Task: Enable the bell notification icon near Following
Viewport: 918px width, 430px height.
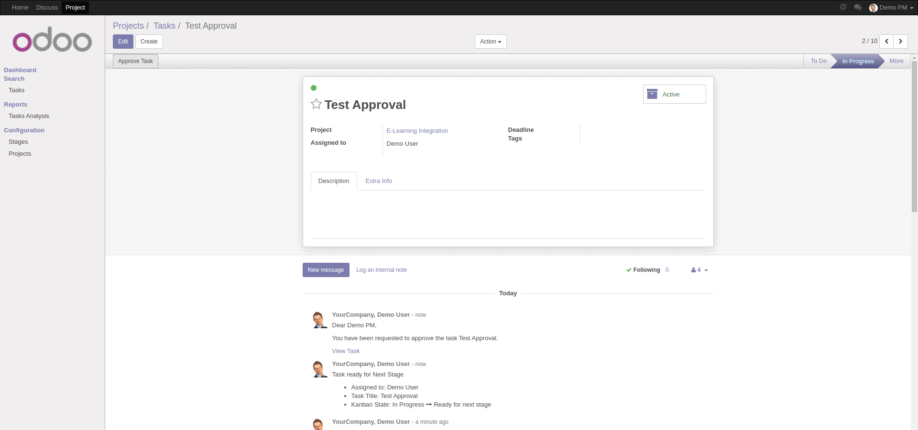Action: coord(668,269)
